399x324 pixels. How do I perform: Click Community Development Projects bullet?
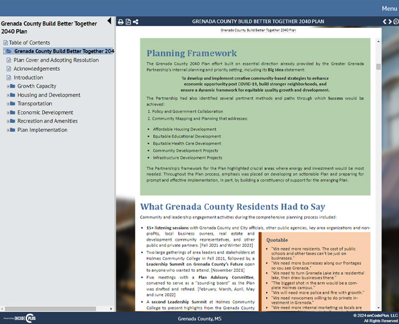click(185, 151)
